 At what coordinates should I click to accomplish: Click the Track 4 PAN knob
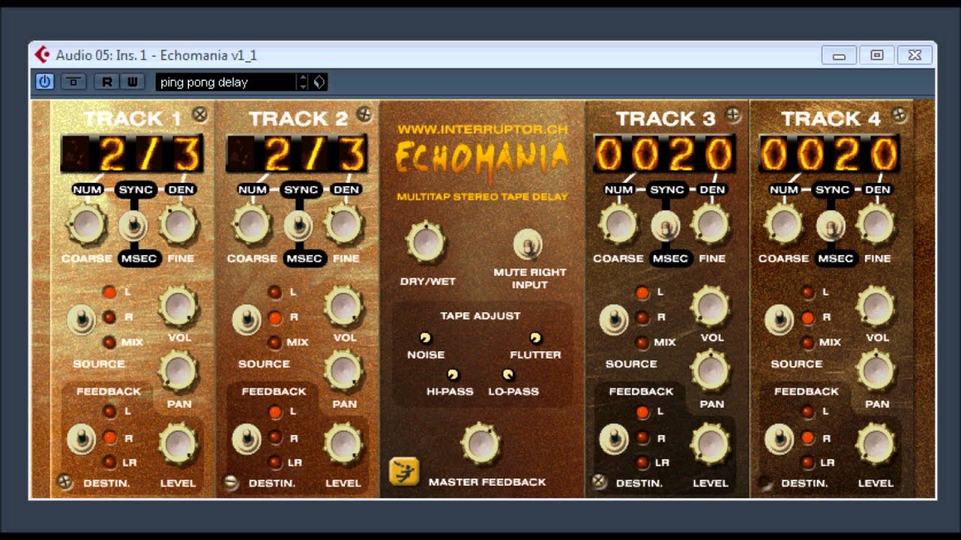tap(876, 371)
